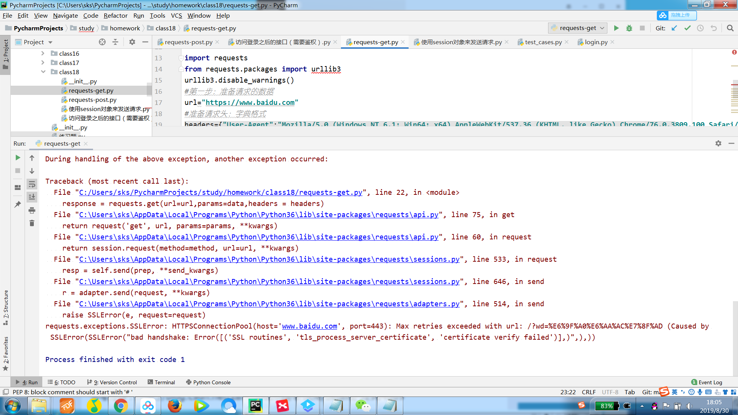Open the Refactor menu
The image size is (738, 415).
click(116, 16)
